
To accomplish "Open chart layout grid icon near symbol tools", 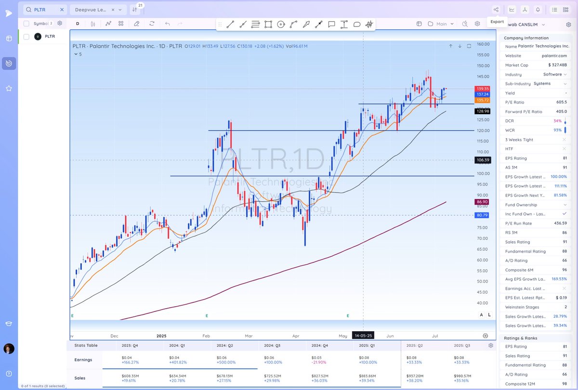I will coord(121,24).
